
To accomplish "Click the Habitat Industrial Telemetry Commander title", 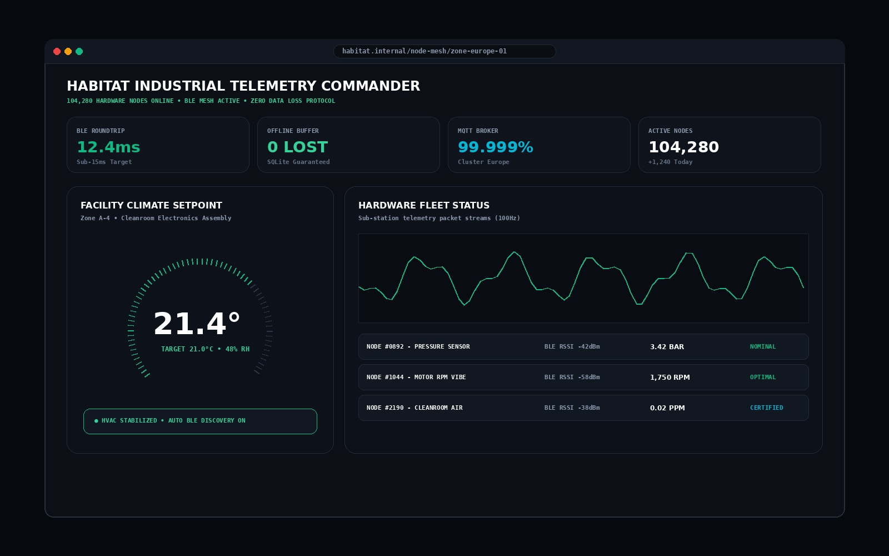I will tap(243, 86).
